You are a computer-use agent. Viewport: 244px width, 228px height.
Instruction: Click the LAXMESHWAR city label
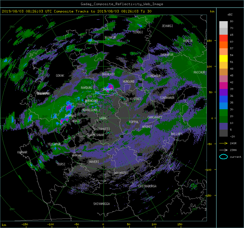pos(96,135)
